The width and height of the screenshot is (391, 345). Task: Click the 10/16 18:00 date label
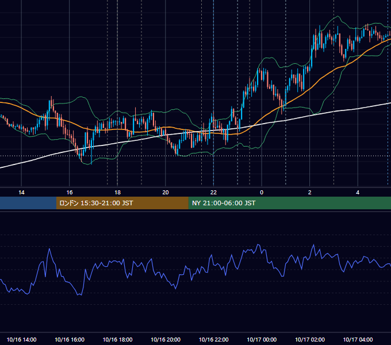117,339
